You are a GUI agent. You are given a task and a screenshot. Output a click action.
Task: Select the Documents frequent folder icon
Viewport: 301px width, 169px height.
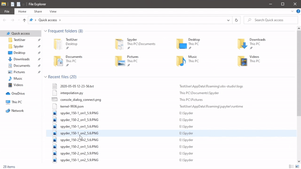pyautogui.click(x=58, y=61)
